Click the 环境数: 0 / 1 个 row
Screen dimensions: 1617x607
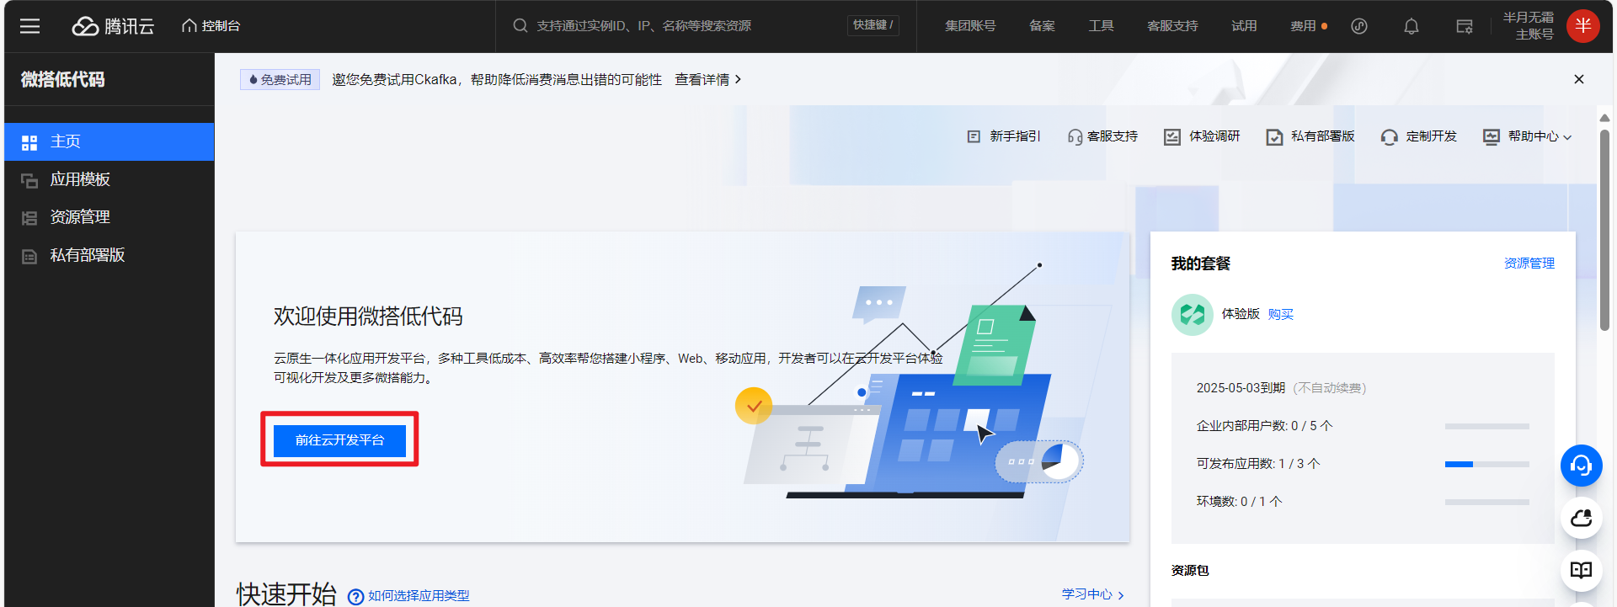[x=1363, y=502]
